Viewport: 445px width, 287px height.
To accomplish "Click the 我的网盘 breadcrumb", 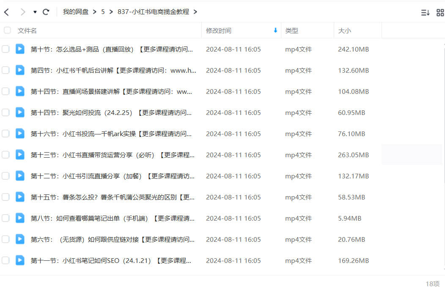I will 75,12.
